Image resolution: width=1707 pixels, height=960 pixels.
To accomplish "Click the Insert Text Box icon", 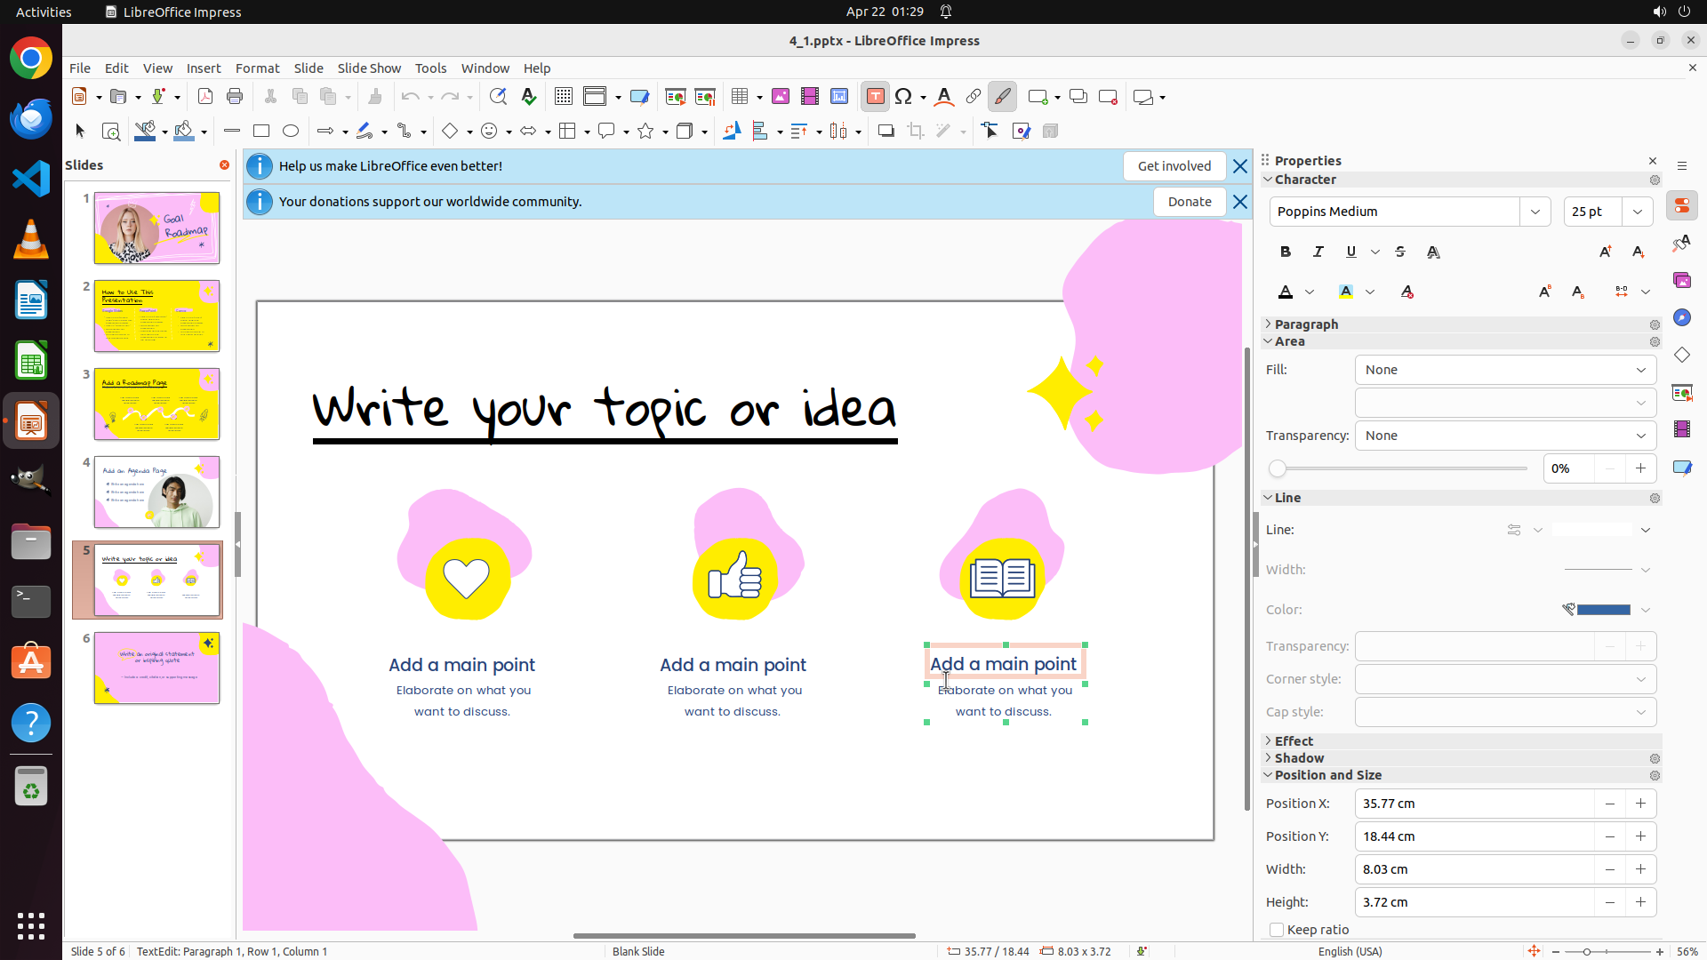I will (875, 97).
